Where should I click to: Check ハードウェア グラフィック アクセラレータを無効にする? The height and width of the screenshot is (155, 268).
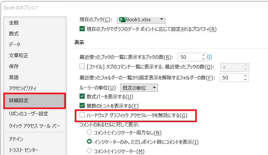click(82, 115)
